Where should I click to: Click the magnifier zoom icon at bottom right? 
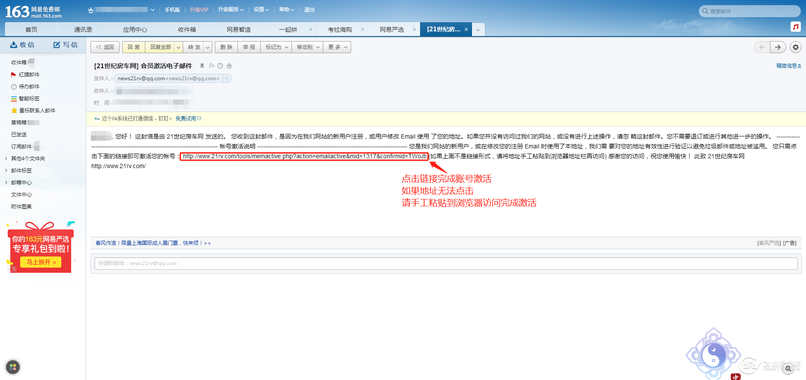tap(788, 369)
